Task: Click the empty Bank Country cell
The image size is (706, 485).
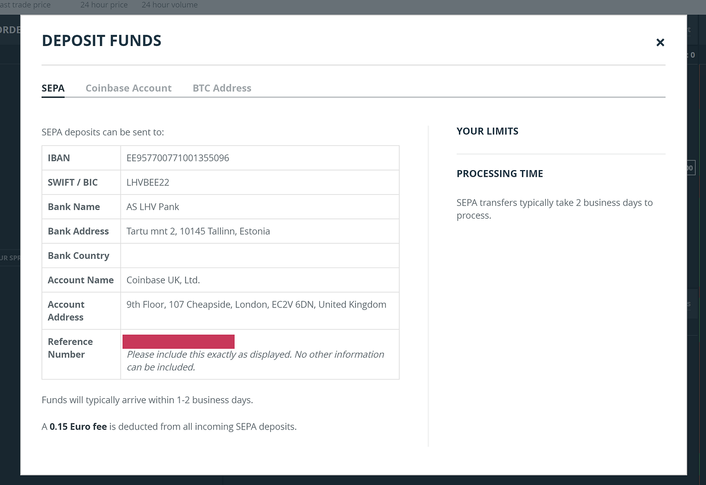Action: [x=260, y=256]
